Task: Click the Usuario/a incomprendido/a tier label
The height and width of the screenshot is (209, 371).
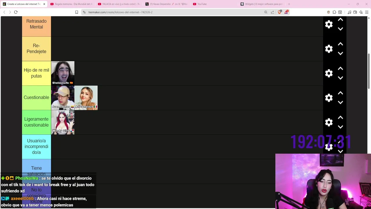Action: pos(37,147)
